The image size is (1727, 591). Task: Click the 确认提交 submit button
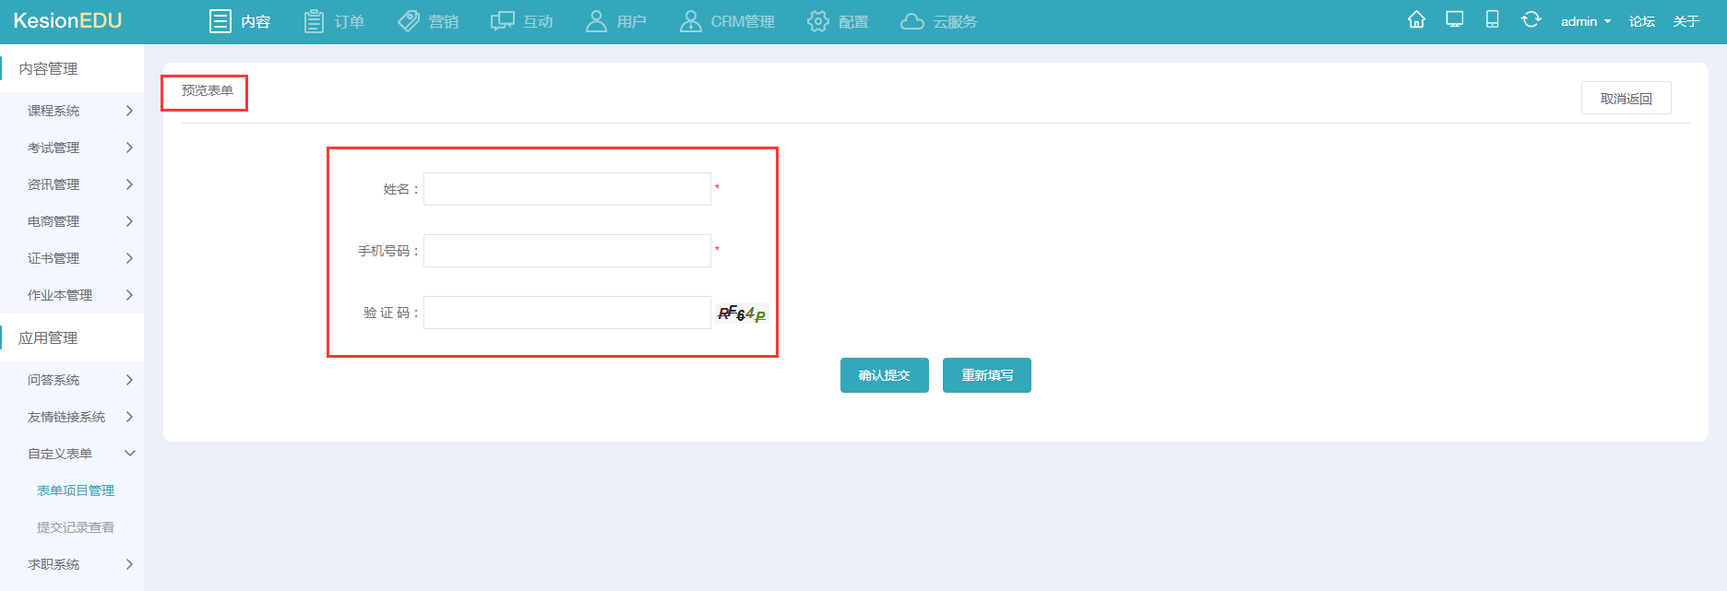pos(884,375)
